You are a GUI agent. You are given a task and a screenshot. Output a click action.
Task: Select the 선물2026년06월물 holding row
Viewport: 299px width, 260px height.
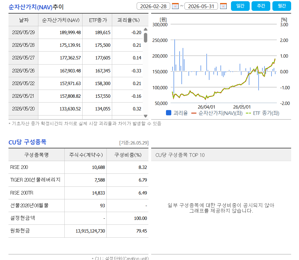point(78,206)
